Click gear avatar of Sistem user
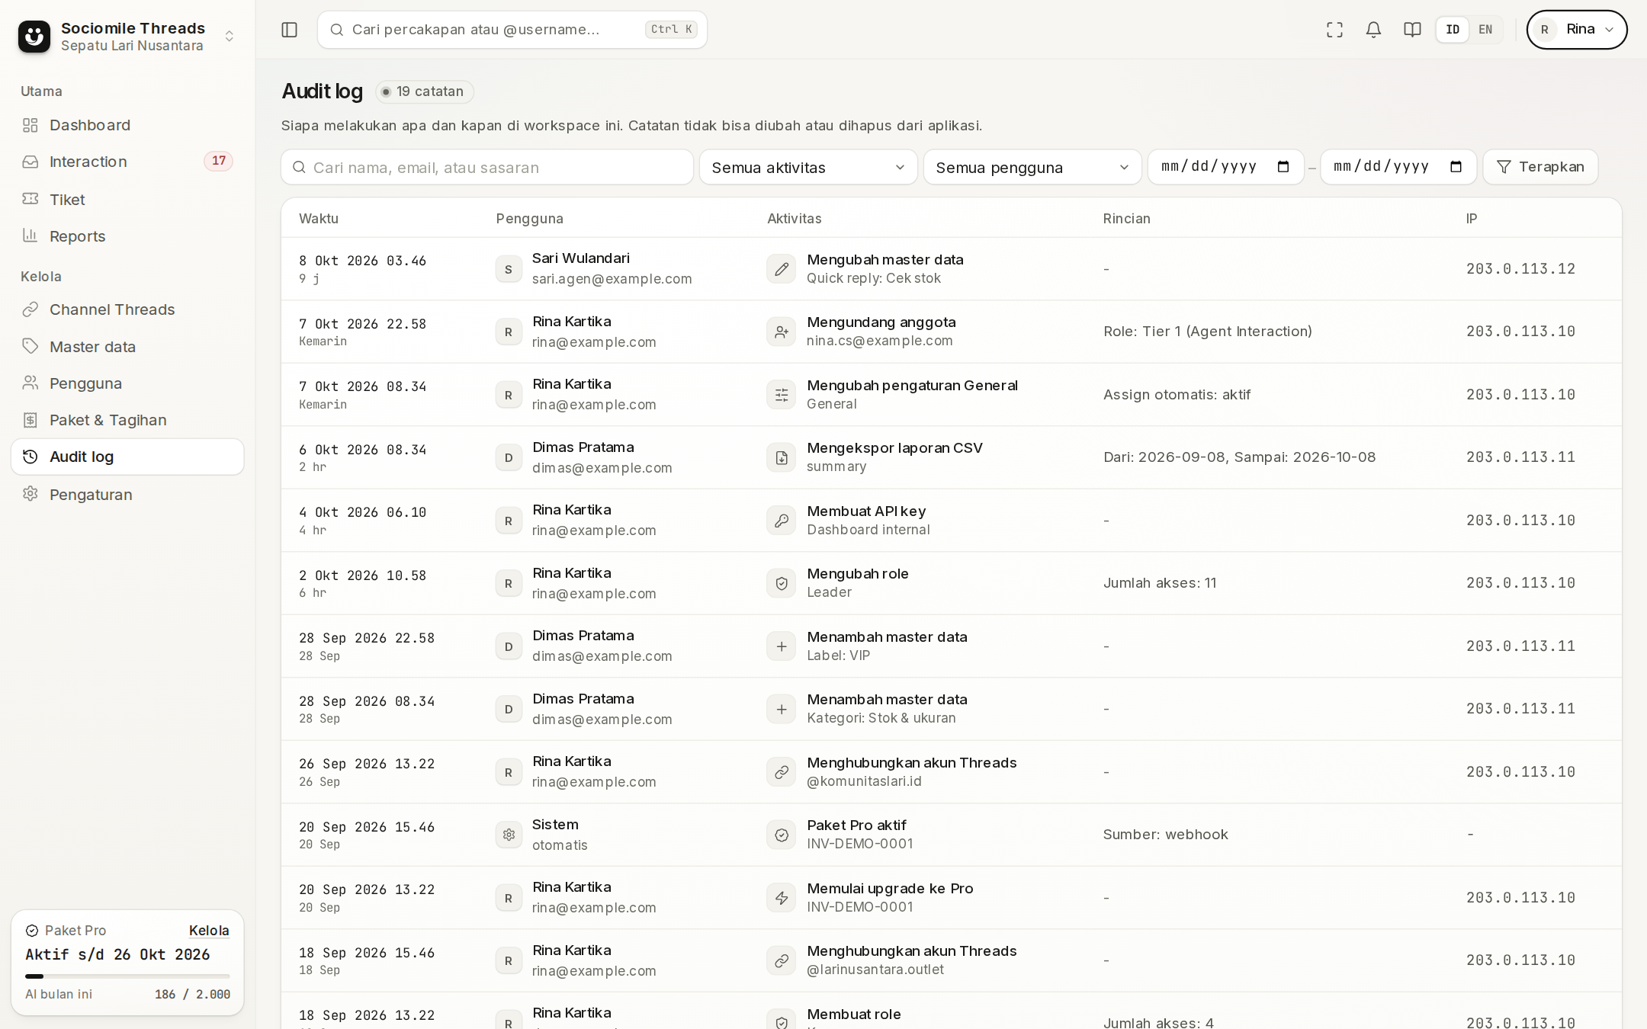Screen dimensions: 1647x1029 coord(509,835)
